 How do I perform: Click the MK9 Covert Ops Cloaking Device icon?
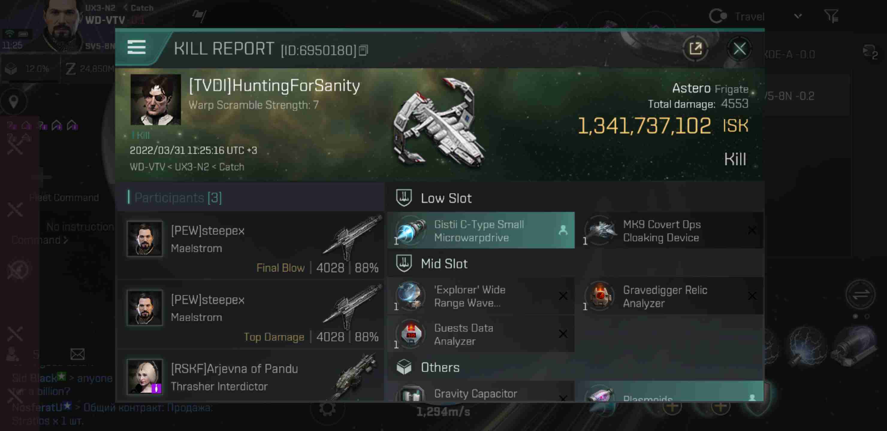[601, 230]
